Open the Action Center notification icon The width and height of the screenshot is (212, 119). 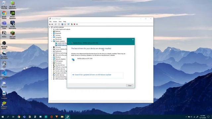[x=208, y=117]
